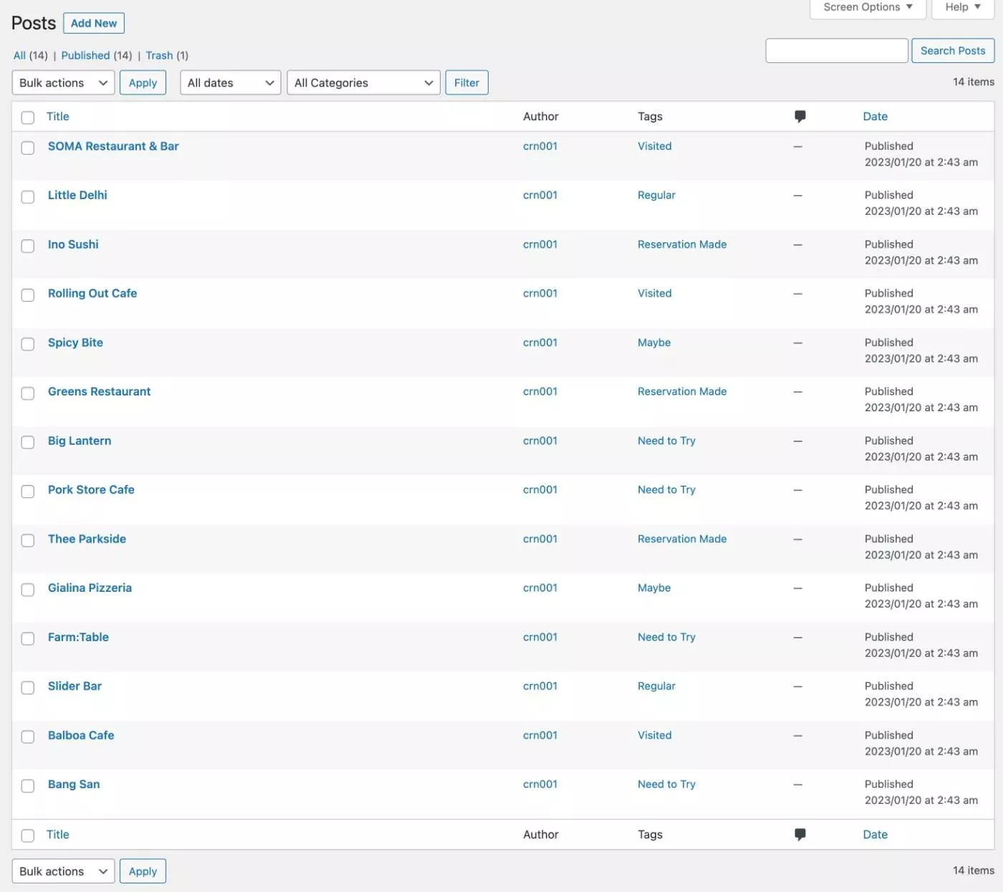The height and width of the screenshot is (892, 1003).
Task: Click the comments icon in footer row
Action: pyautogui.click(x=800, y=835)
